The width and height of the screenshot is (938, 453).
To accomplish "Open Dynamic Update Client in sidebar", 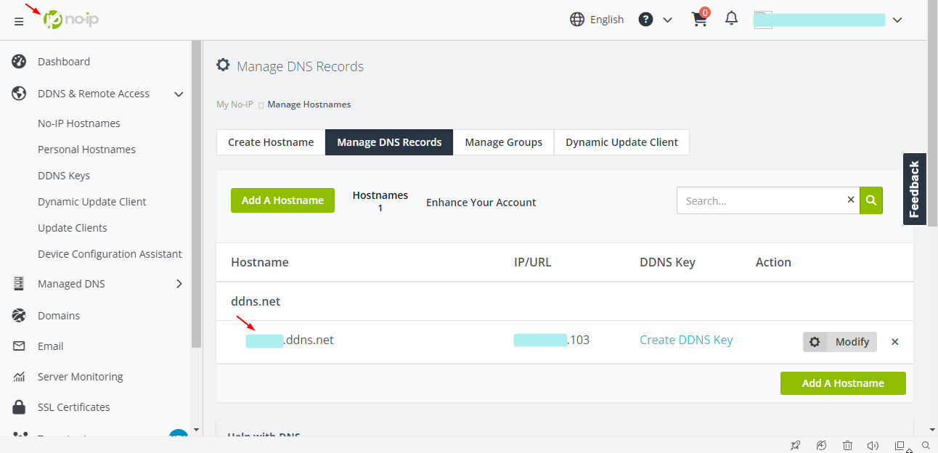I will (92, 202).
